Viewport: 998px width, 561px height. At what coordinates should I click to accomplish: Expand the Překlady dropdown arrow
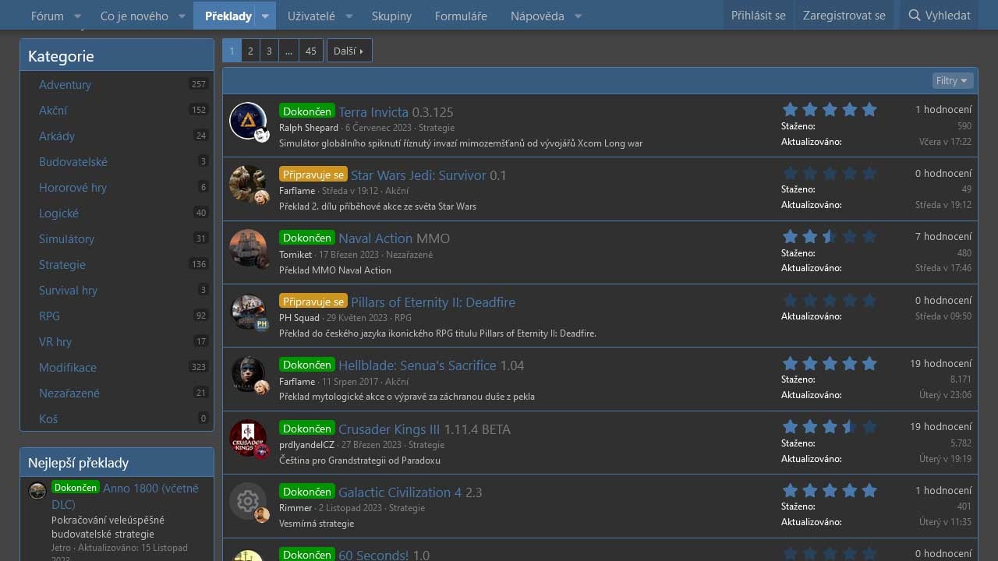[x=265, y=16]
